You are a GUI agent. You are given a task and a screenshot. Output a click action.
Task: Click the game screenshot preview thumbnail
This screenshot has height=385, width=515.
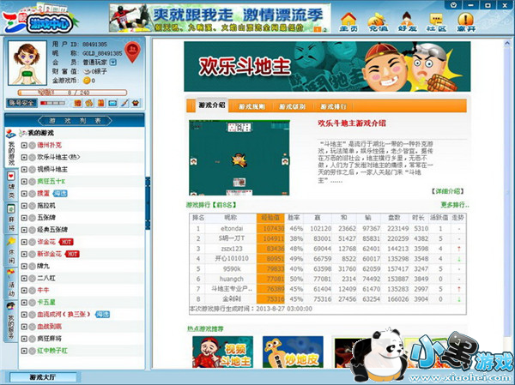coord(239,158)
